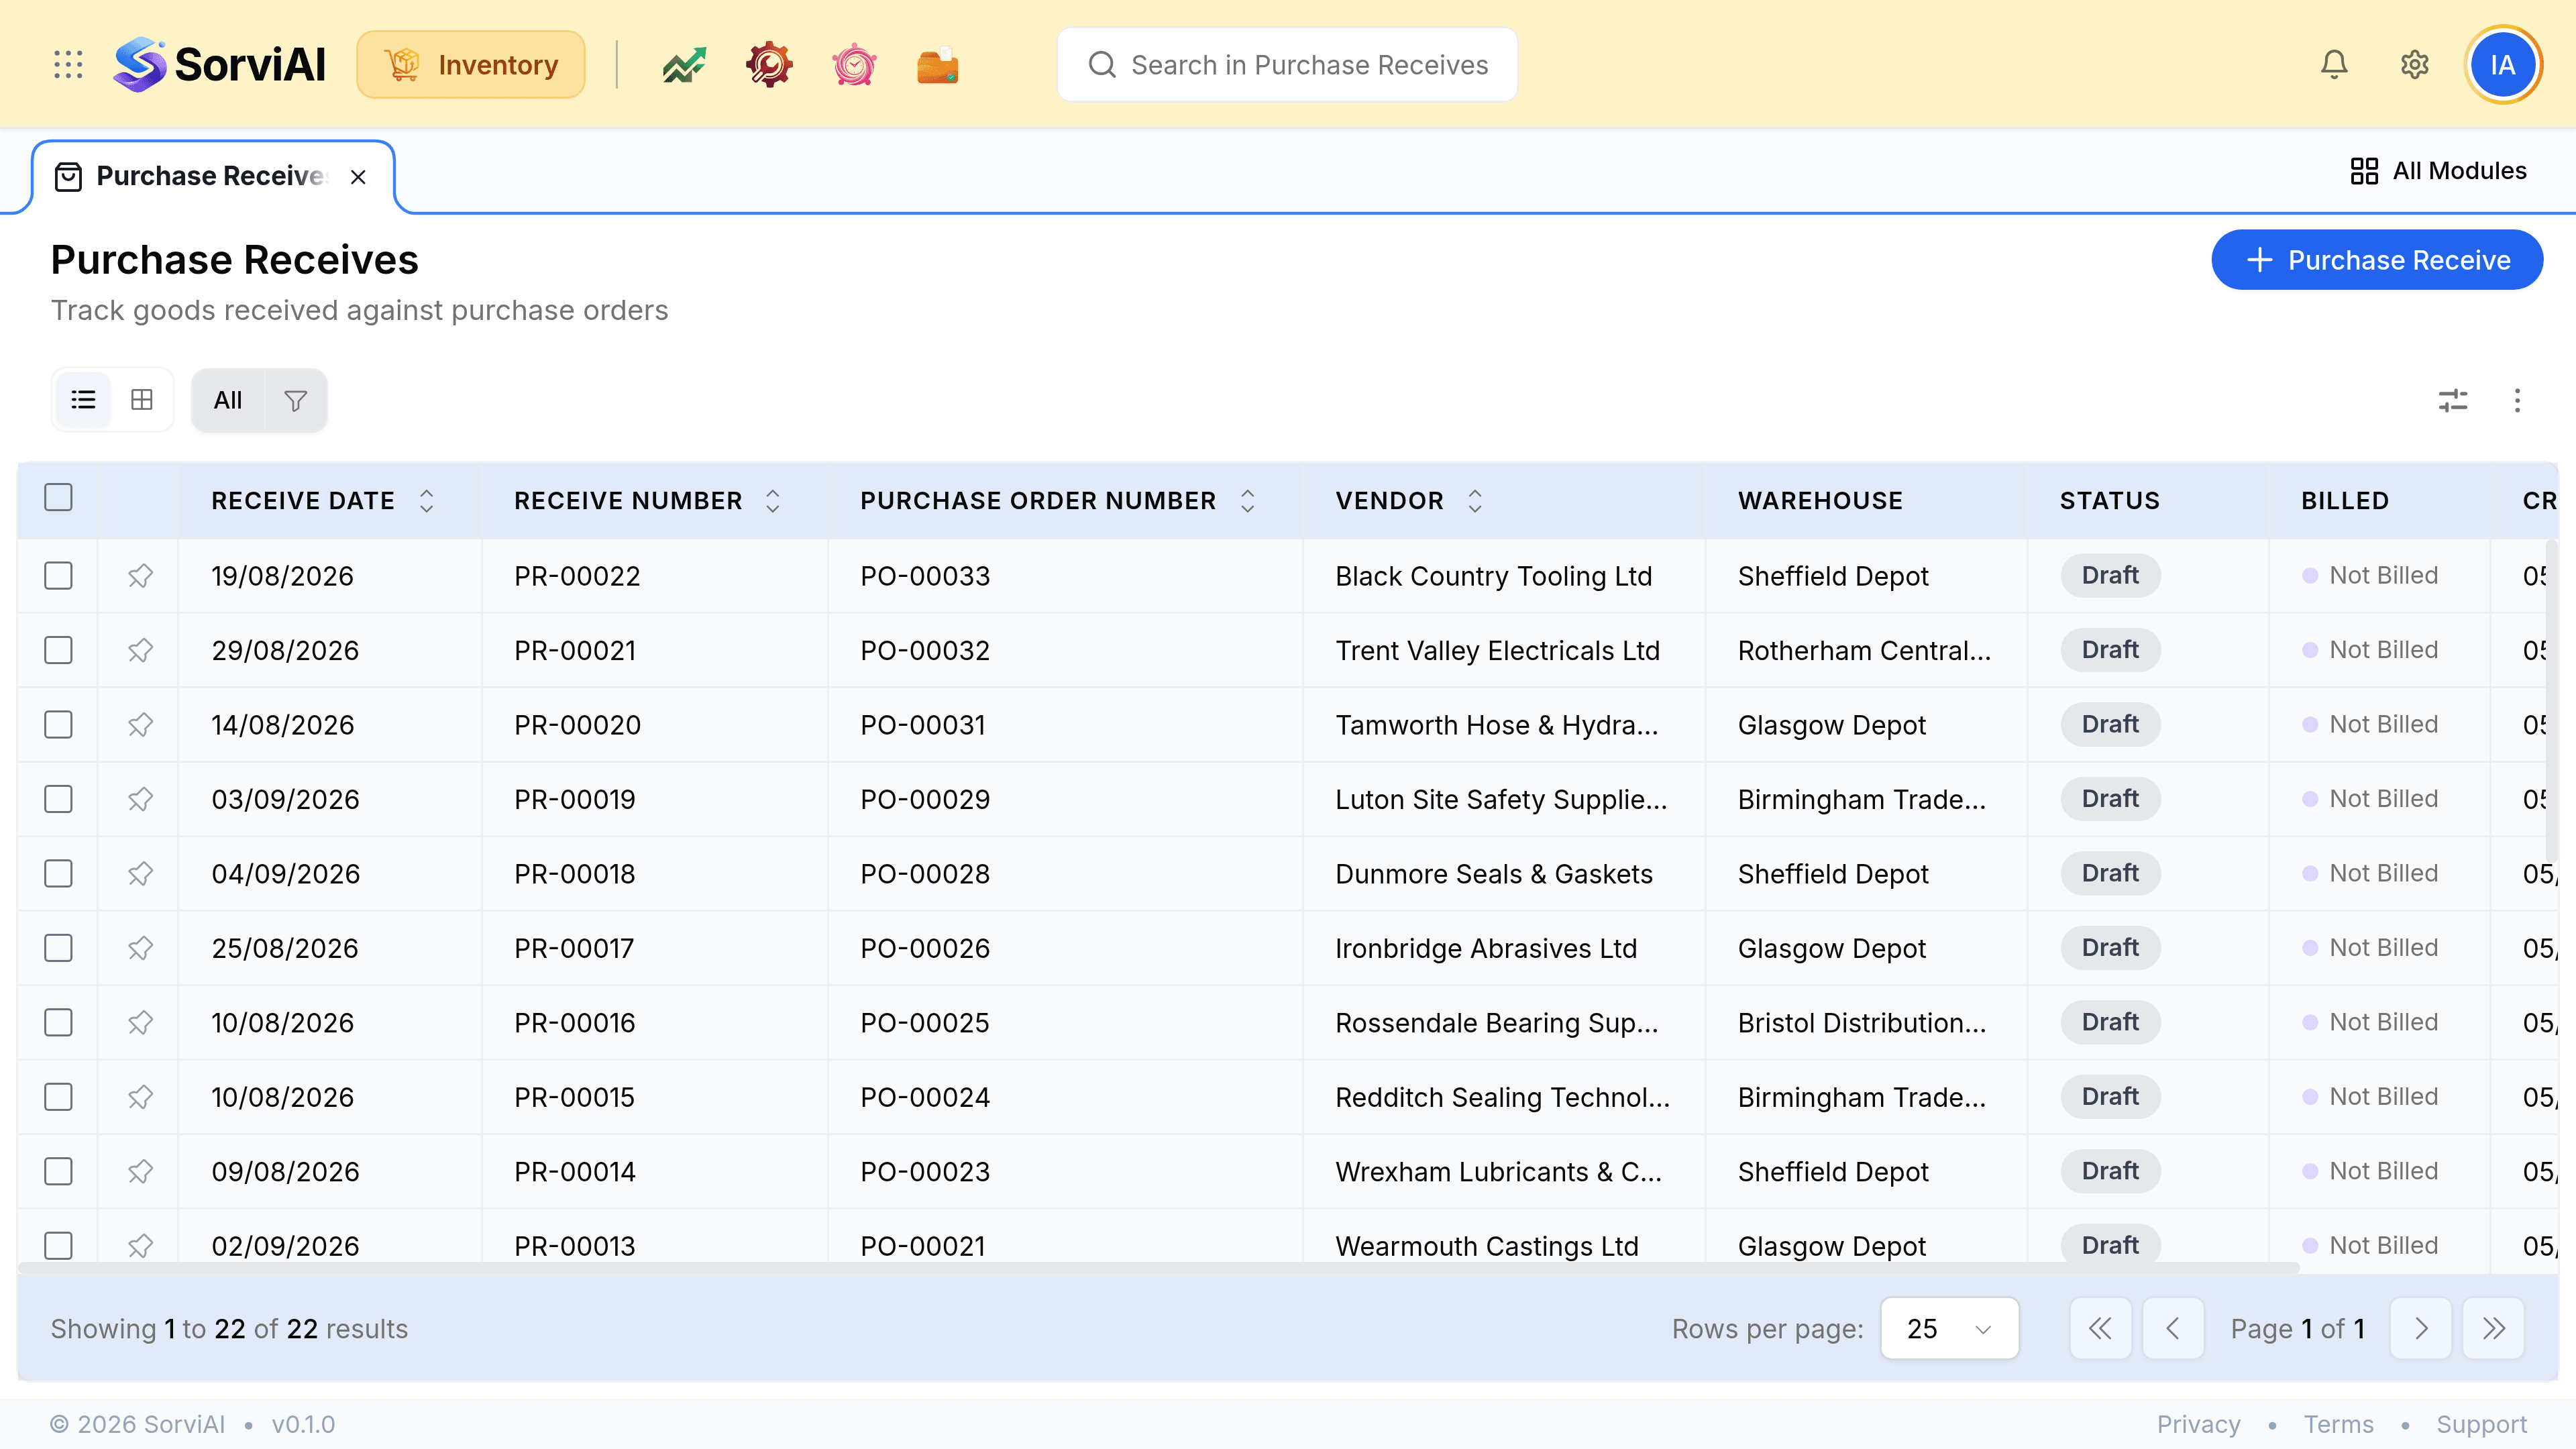Select the PR-00021 row checkbox
This screenshot has height=1449, width=2576.
click(x=59, y=650)
